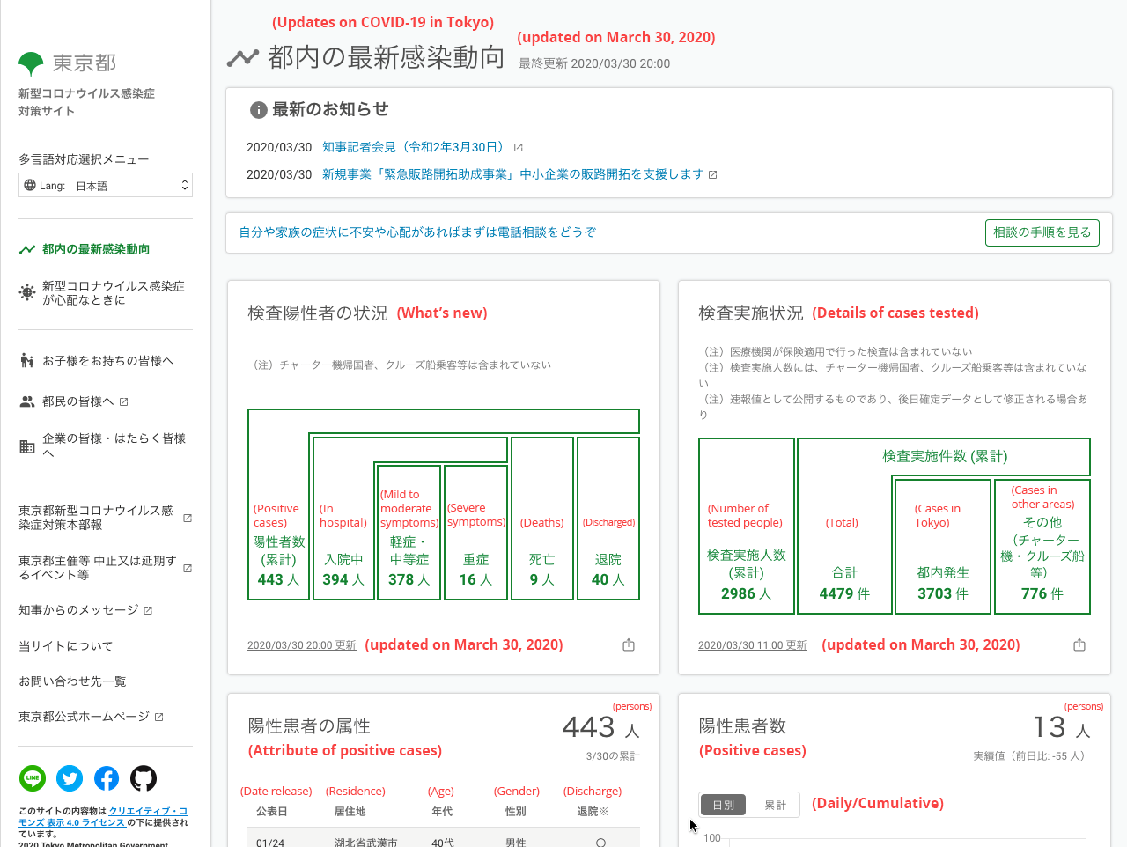The width and height of the screenshot is (1127, 847).
Task: Sort table by 公表日 column header
Action: (271, 812)
